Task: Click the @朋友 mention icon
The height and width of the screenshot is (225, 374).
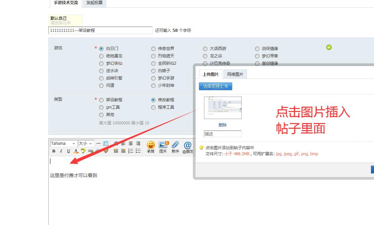Action: (188, 147)
